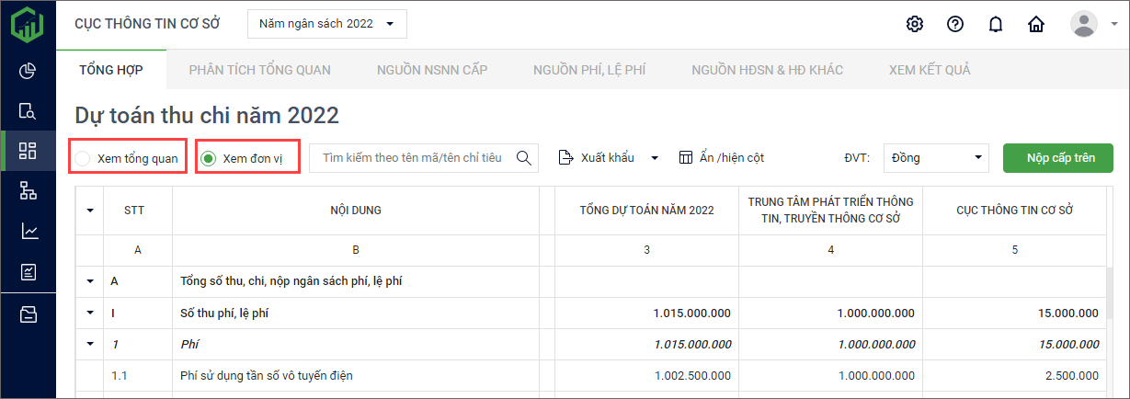This screenshot has height=399, width=1130.
Task: Open the ĐVT 'Đồng' unit dropdown
Action: pyautogui.click(x=935, y=157)
